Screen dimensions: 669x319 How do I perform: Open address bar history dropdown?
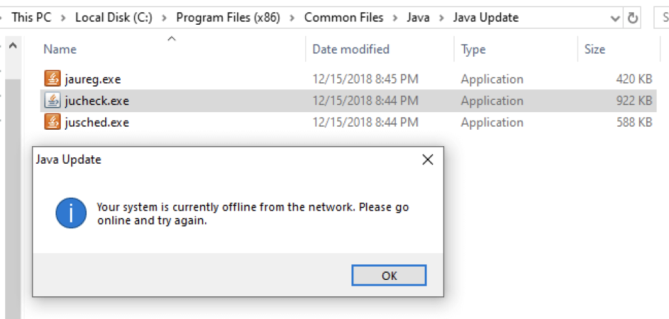tap(615, 18)
